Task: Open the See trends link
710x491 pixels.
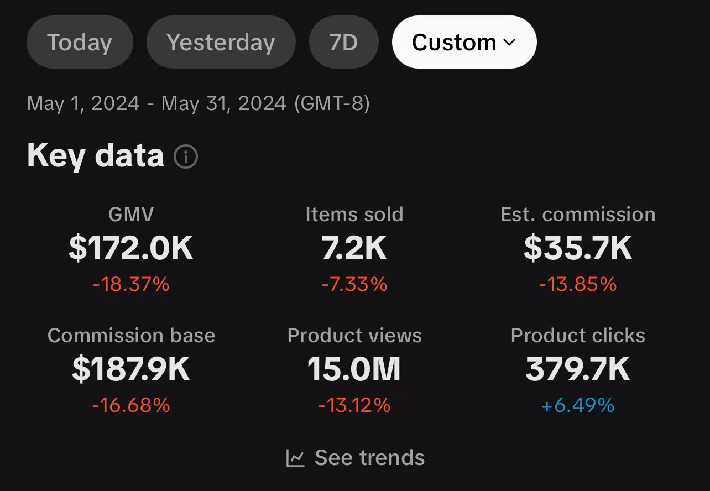Action: click(369, 458)
